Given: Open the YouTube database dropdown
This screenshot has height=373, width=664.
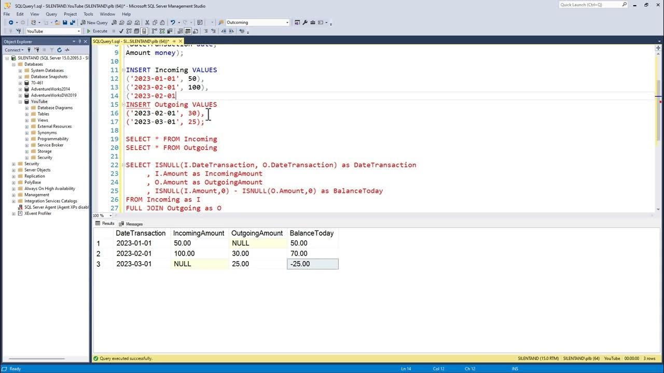Looking at the screenshot, I should pos(78,31).
